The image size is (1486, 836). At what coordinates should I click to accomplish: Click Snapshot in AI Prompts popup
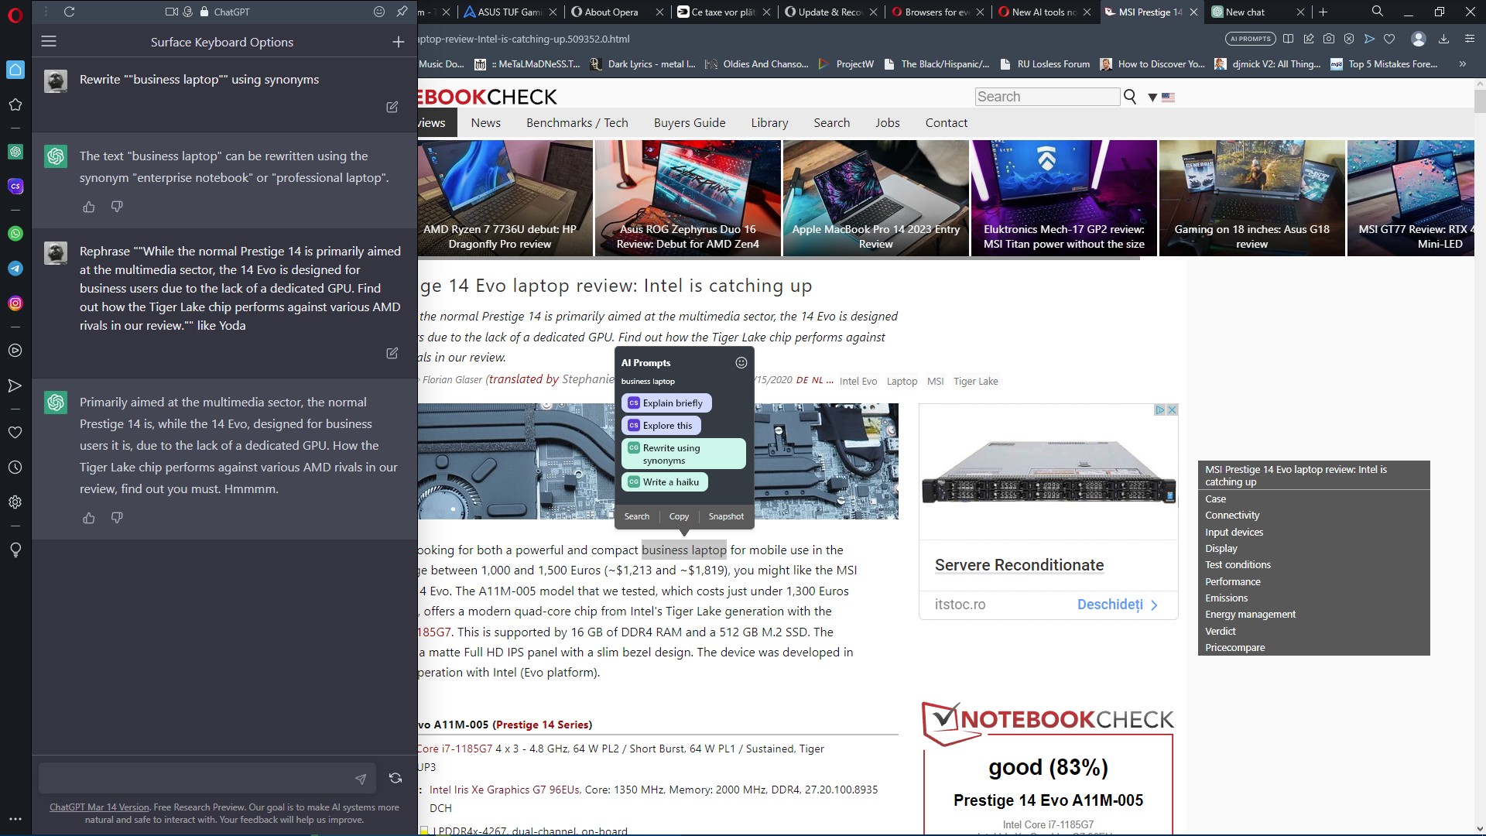tap(726, 516)
